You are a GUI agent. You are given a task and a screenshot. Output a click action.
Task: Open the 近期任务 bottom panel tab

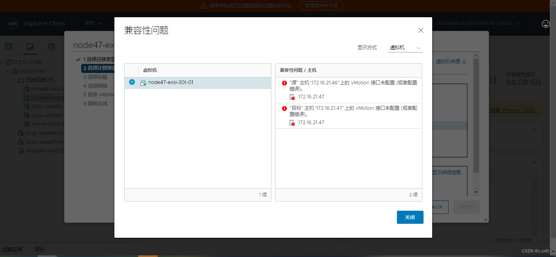coord(12,250)
